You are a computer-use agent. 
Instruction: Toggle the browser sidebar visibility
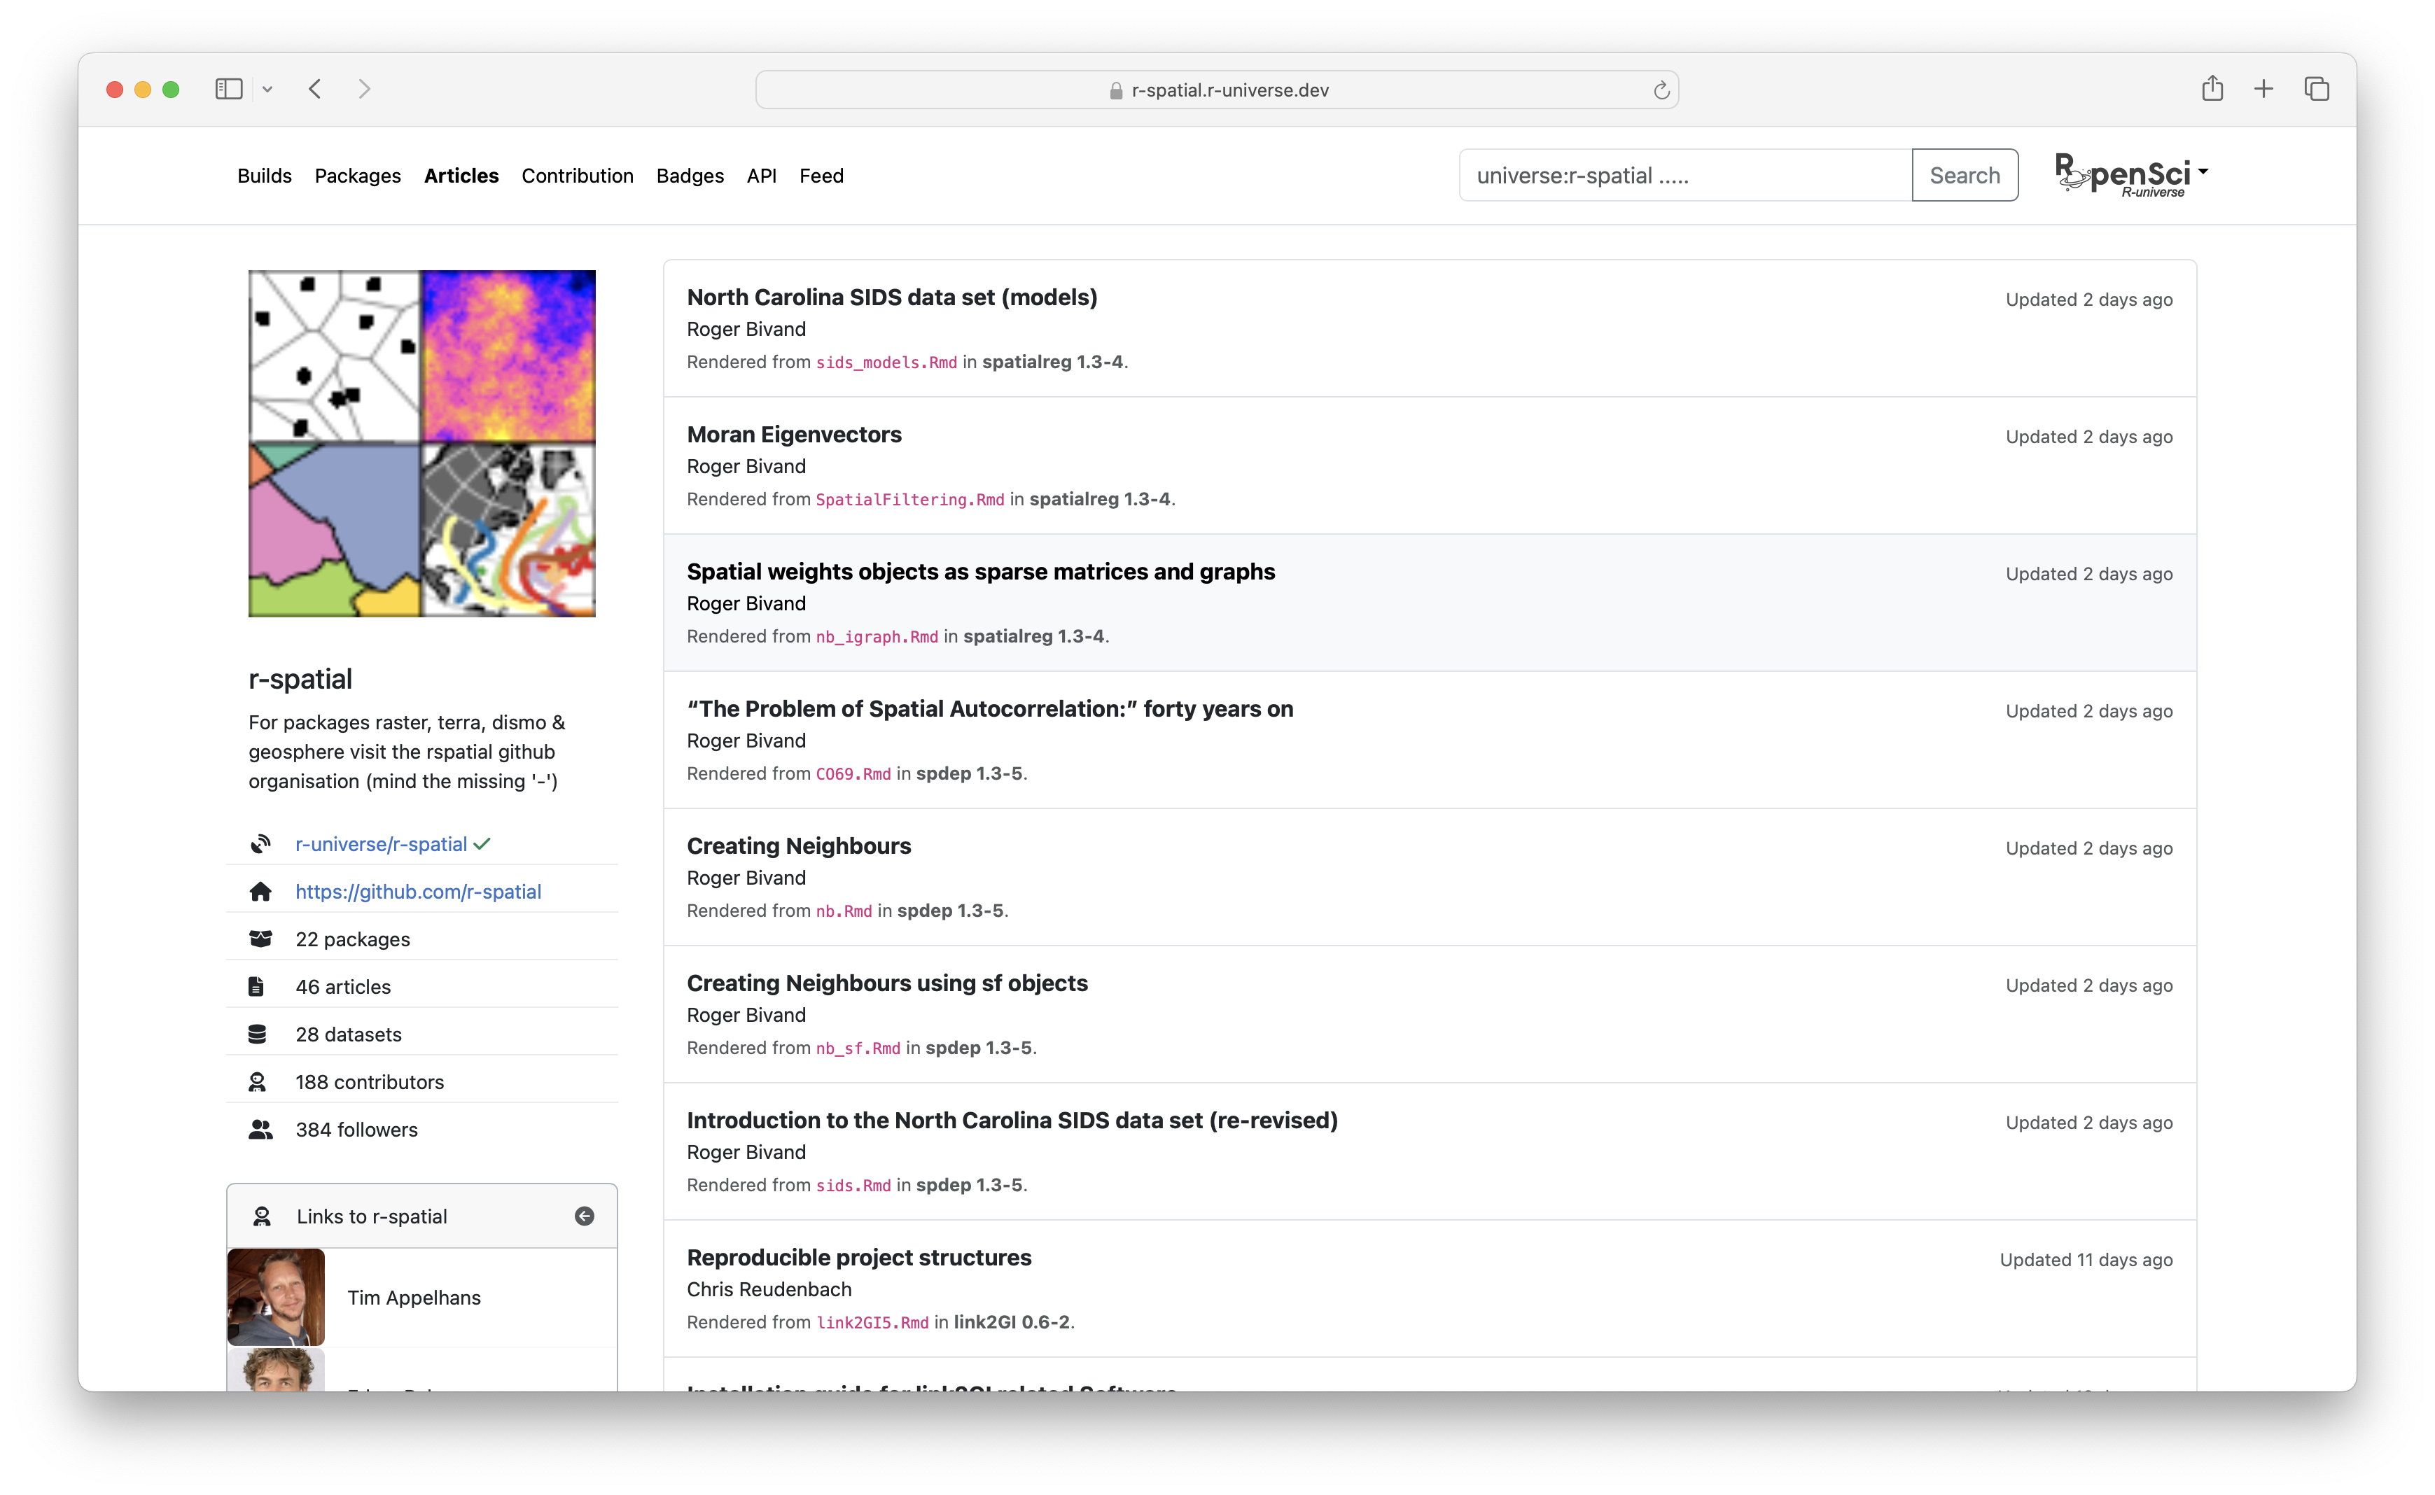(228, 89)
